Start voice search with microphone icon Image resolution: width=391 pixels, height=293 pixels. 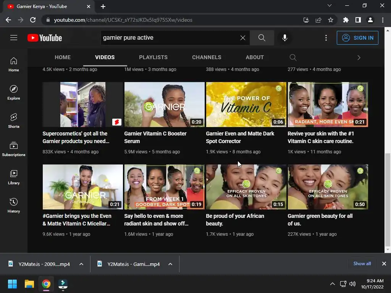pos(284,38)
